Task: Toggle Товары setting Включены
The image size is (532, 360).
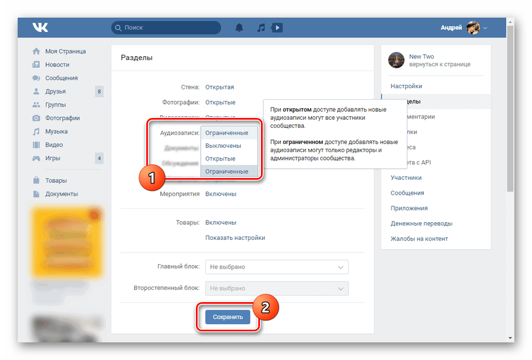Action: pos(221,223)
